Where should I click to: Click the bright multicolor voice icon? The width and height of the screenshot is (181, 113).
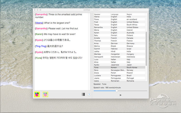[37, 94]
